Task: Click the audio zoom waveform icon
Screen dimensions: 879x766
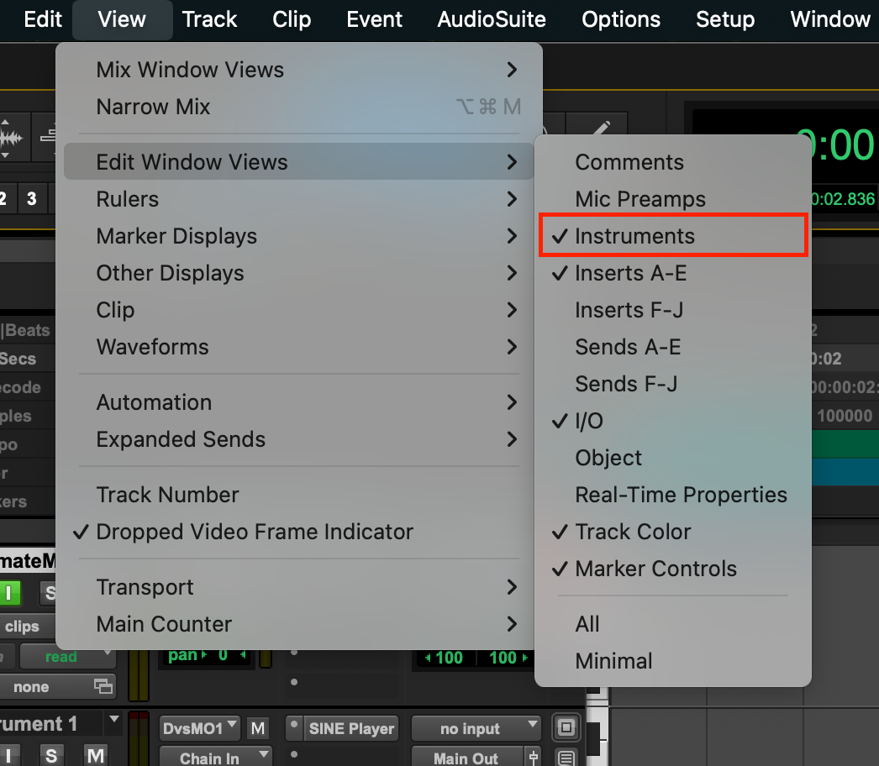Action: 11,139
